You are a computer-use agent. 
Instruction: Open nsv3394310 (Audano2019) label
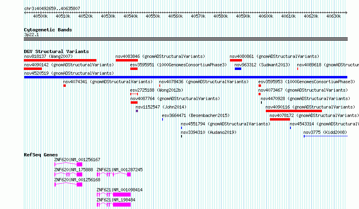[209, 132]
